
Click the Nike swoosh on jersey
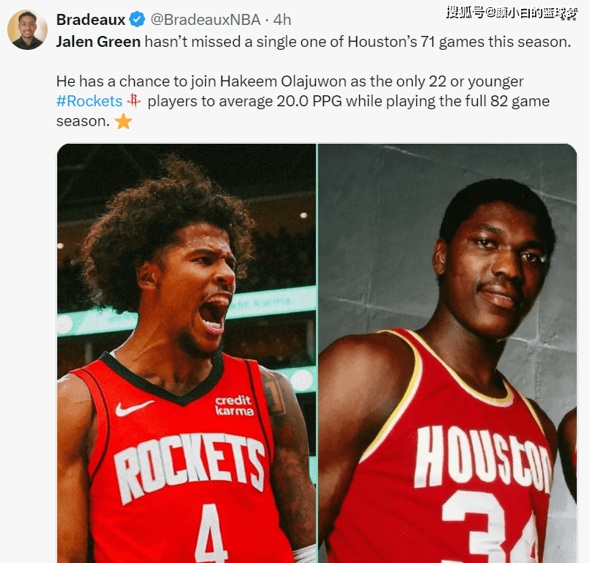click(134, 408)
